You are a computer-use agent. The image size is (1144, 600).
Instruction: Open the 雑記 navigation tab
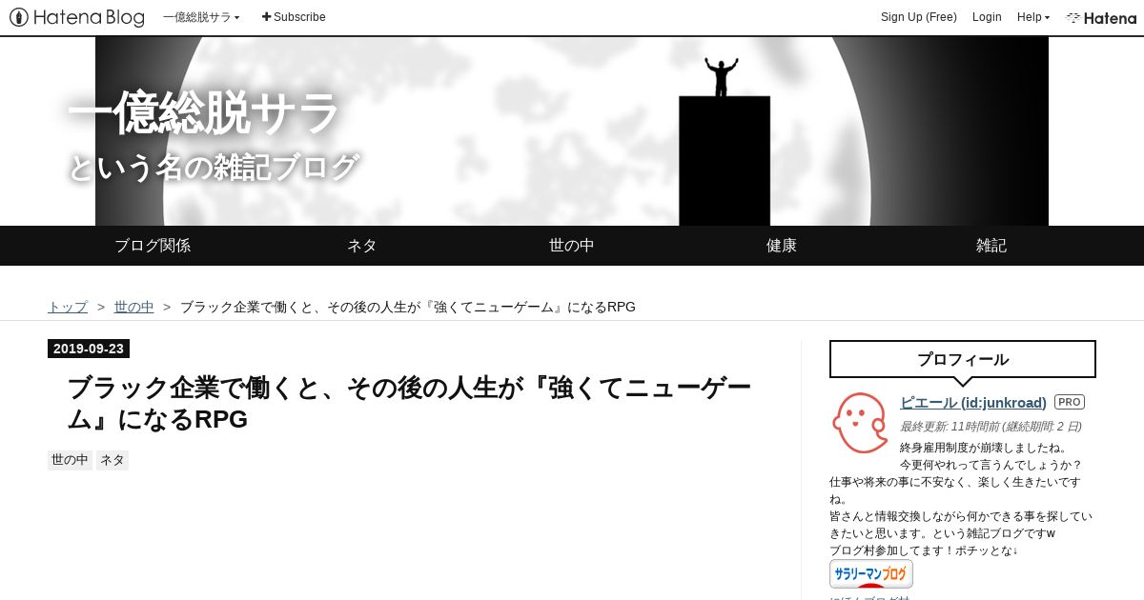(x=991, y=245)
